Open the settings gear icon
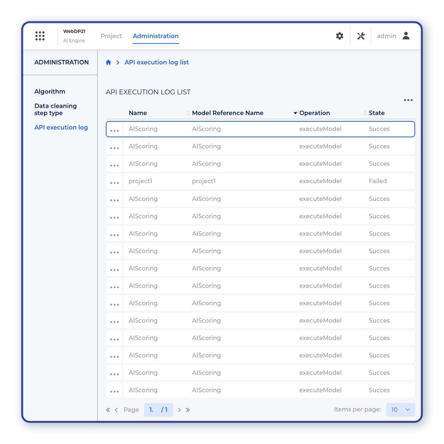444x444 pixels. (340, 36)
